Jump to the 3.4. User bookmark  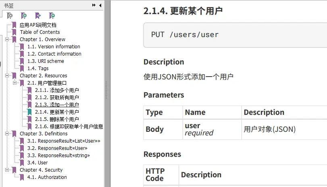pos(37,163)
